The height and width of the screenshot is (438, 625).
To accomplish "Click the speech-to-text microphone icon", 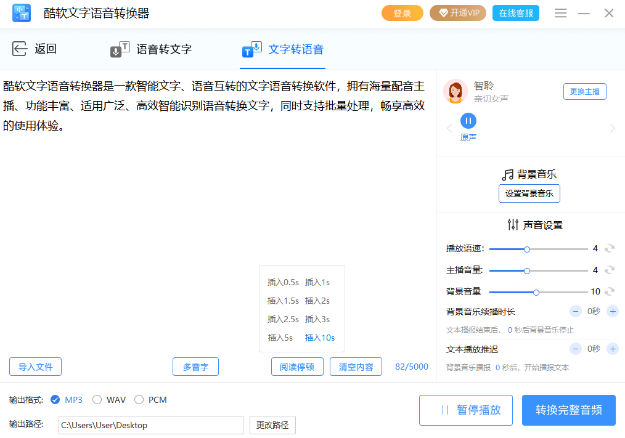I will [x=120, y=49].
